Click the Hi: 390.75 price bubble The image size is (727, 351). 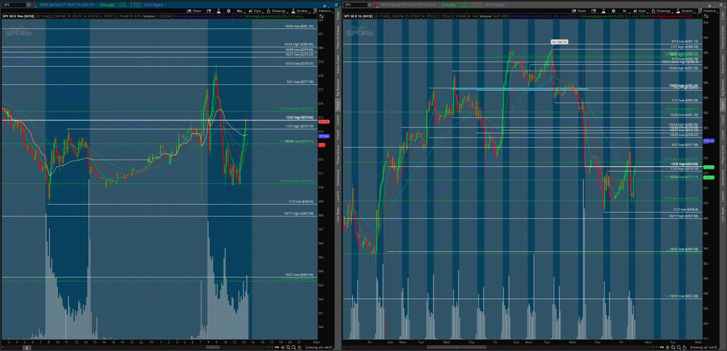coord(559,42)
